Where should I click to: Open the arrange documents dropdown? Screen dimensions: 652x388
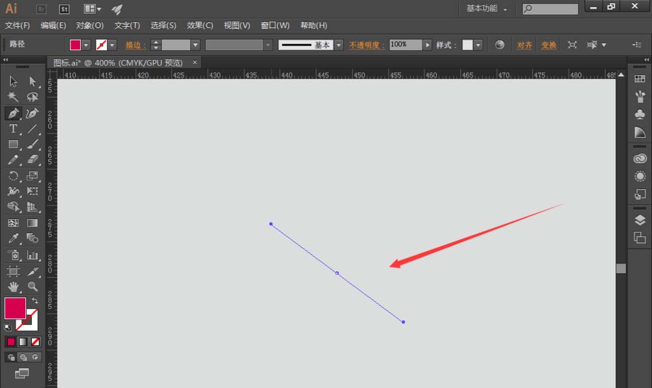pyautogui.click(x=93, y=8)
